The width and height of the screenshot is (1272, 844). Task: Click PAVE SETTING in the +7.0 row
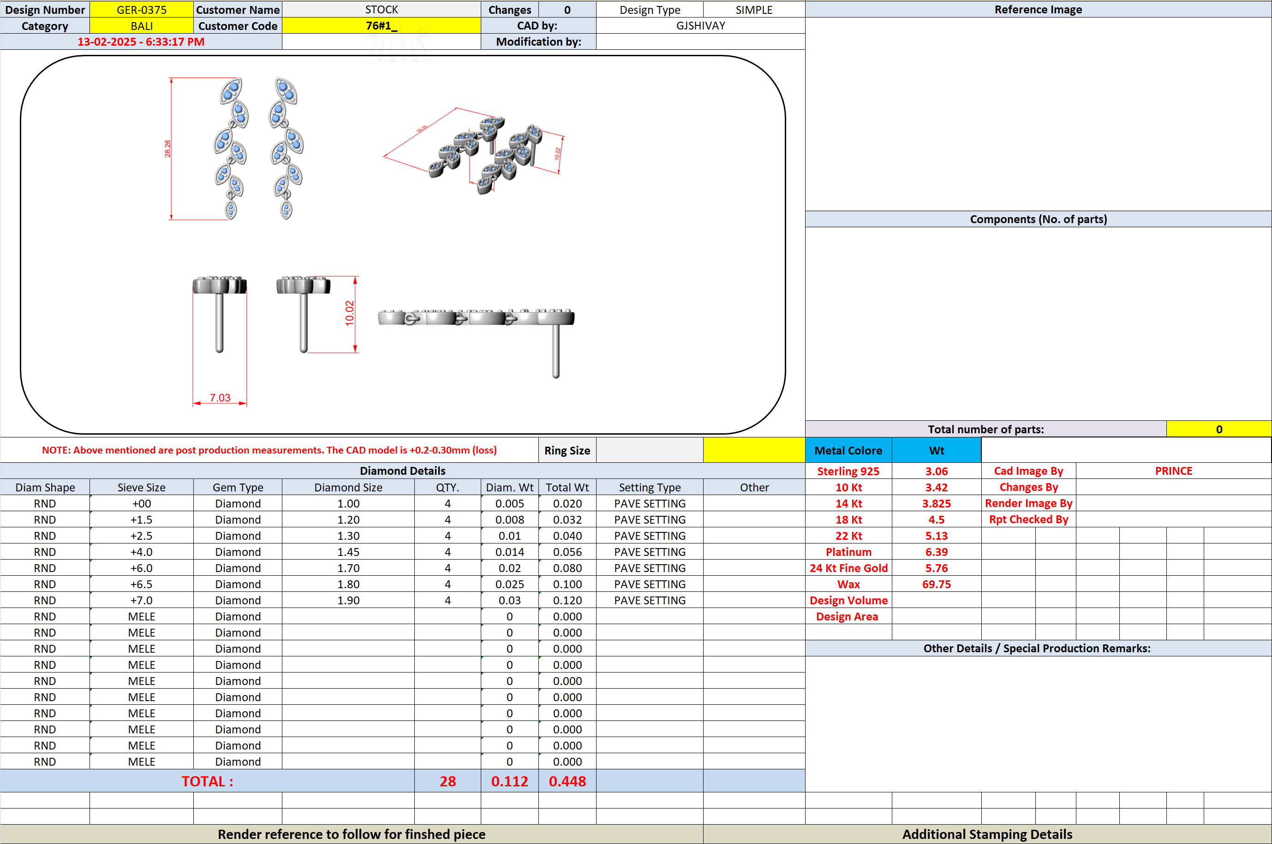[649, 600]
